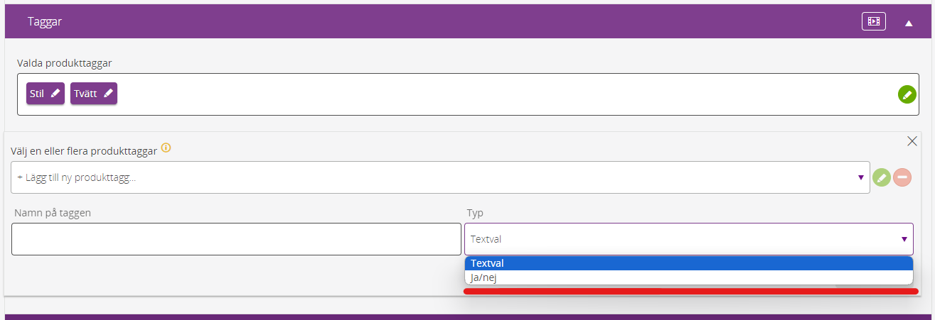The image size is (935, 320).
Task: Click the green edit pencil for selected tags
Action: tap(907, 94)
